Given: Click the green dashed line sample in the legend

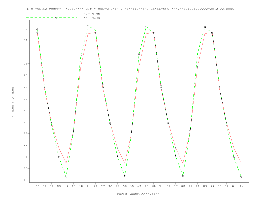Looking at the screenshot, I should pyautogui.click(x=51, y=18).
